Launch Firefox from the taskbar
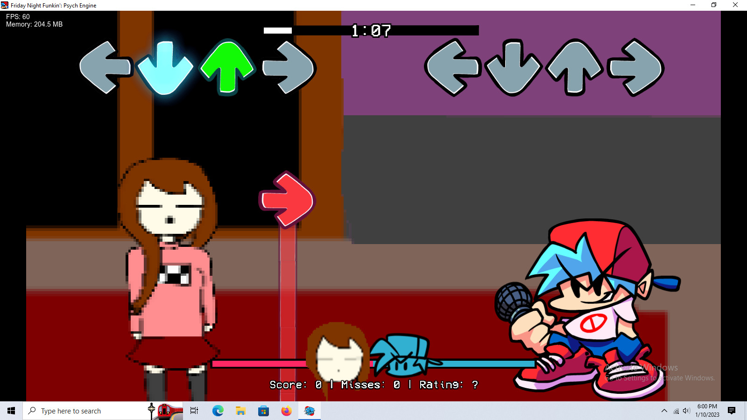The height and width of the screenshot is (420, 747). click(286, 411)
